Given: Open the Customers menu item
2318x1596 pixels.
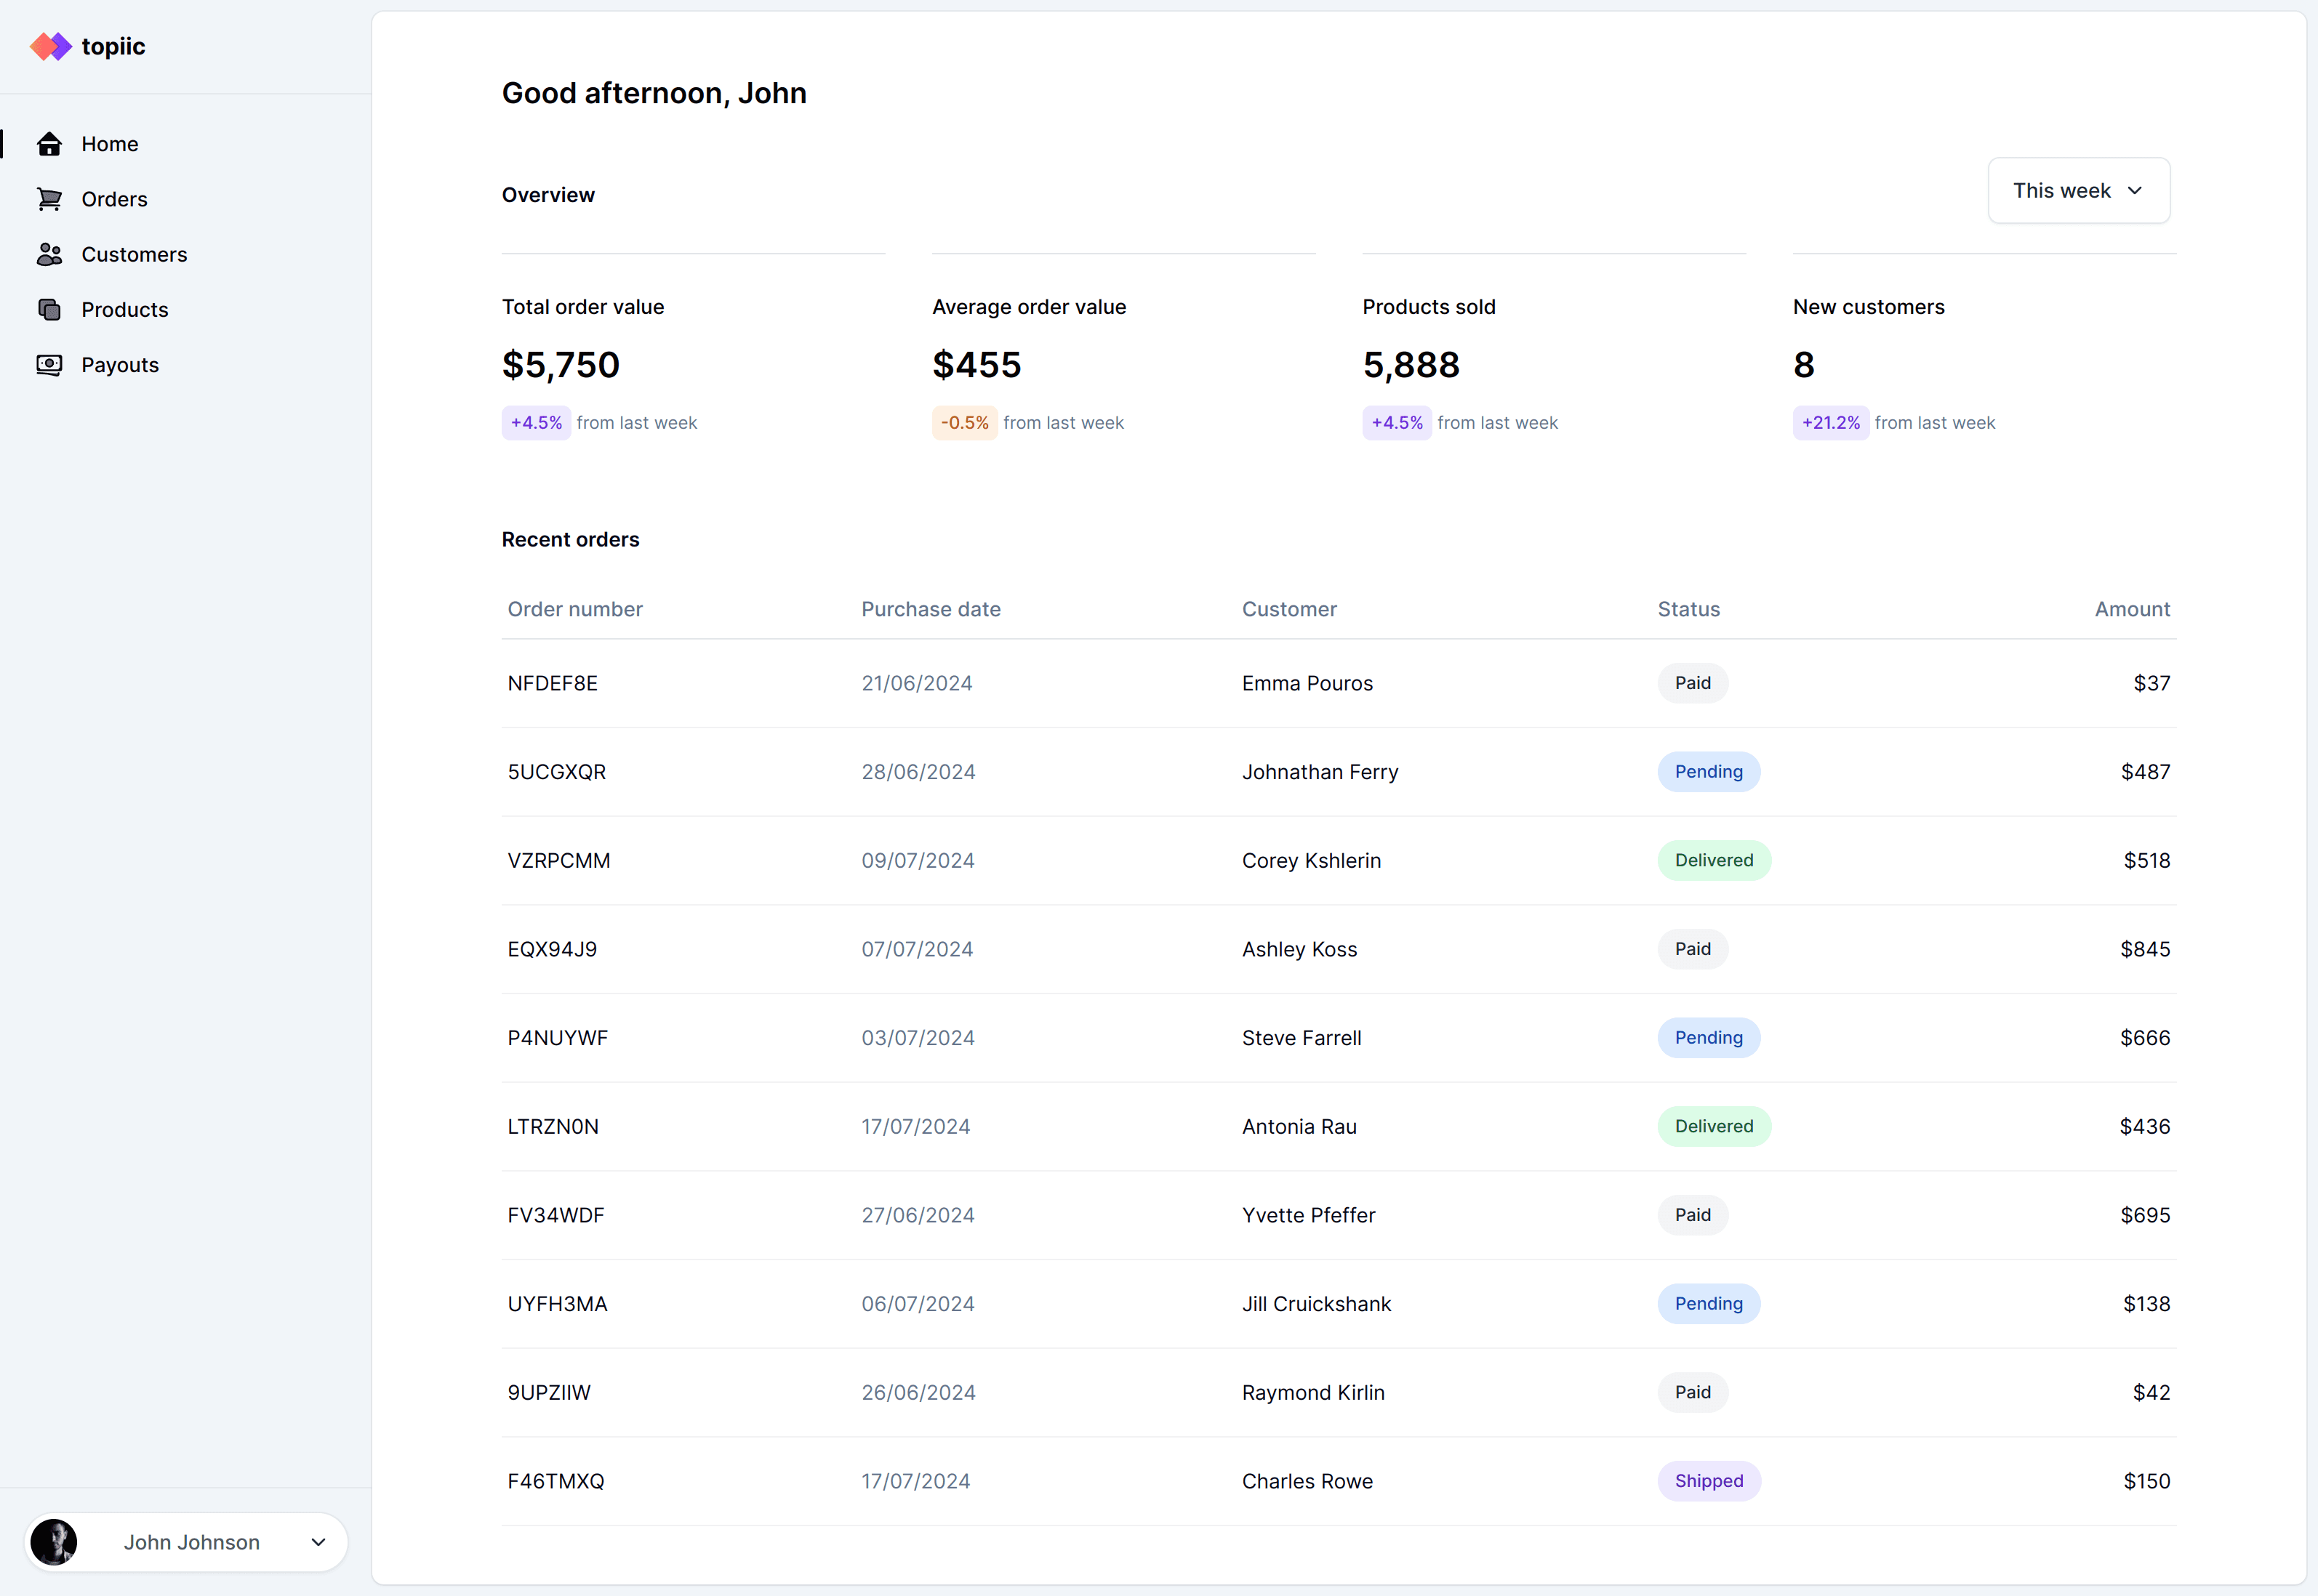Looking at the screenshot, I should [134, 254].
